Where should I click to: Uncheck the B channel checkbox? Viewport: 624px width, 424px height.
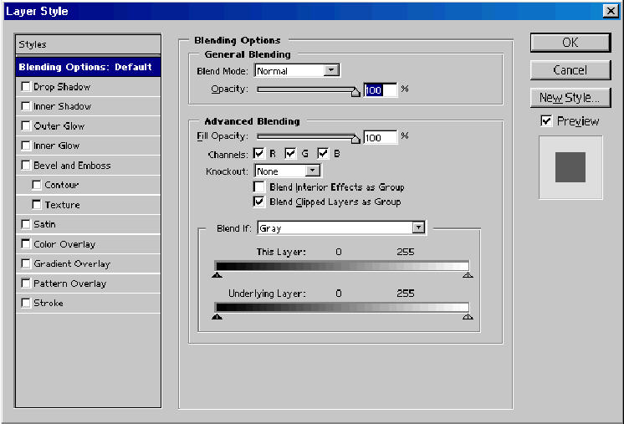coord(323,154)
